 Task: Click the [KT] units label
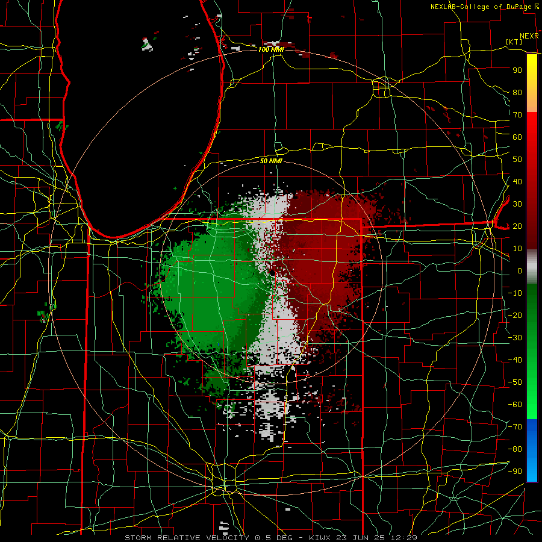514,42
